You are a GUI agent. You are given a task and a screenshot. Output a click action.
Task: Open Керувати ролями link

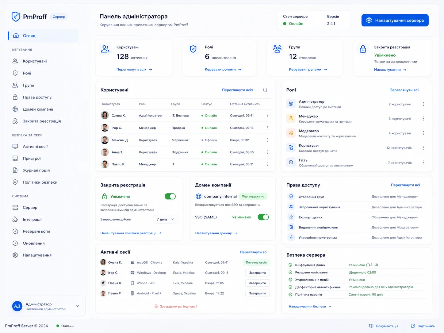point(223,69)
